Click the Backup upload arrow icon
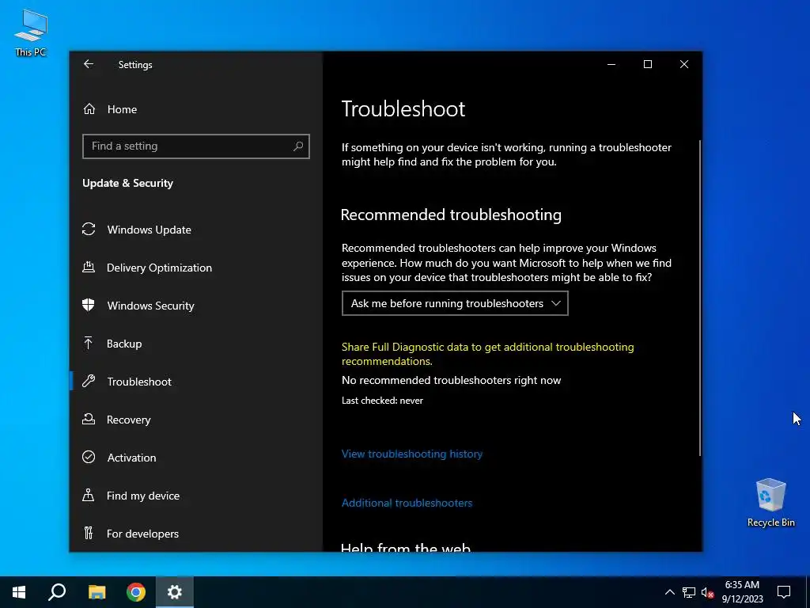The width and height of the screenshot is (810, 608). [89, 344]
